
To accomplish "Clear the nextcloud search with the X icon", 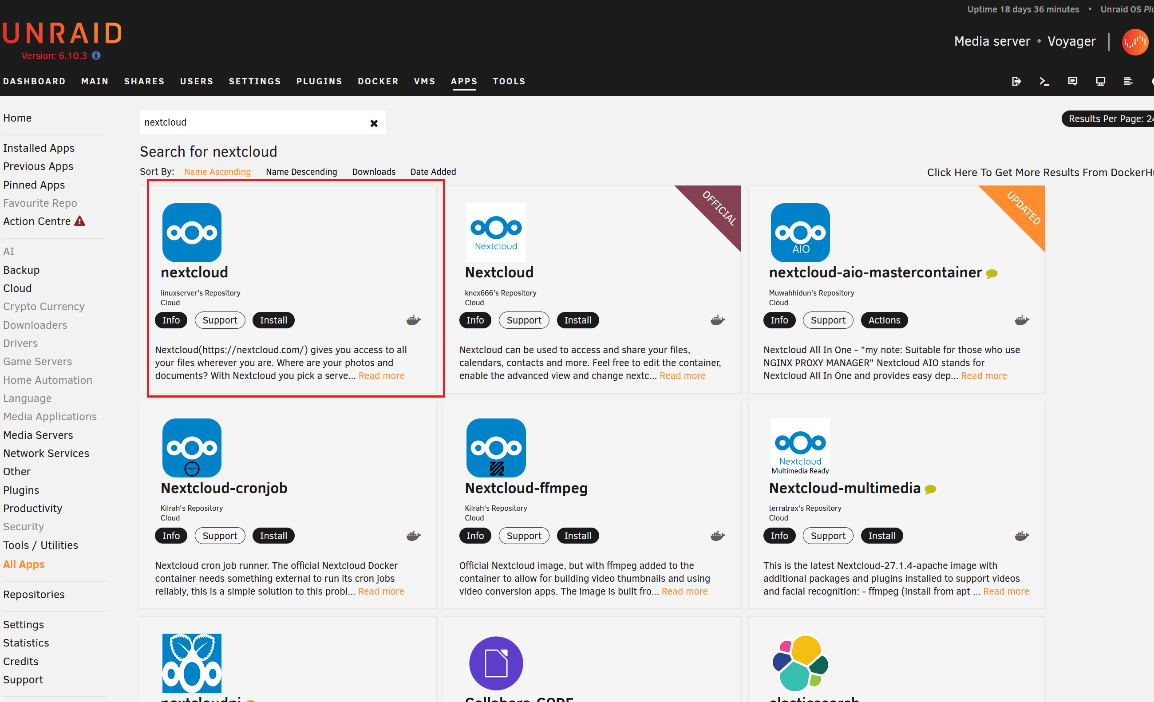I will click(x=374, y=123).
